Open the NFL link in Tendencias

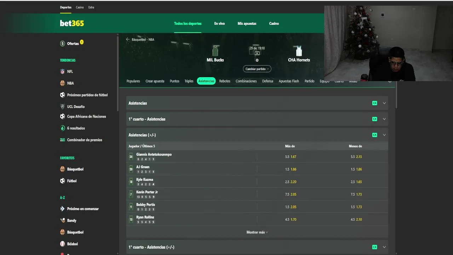pyautogui.click(x=70, y=72)
